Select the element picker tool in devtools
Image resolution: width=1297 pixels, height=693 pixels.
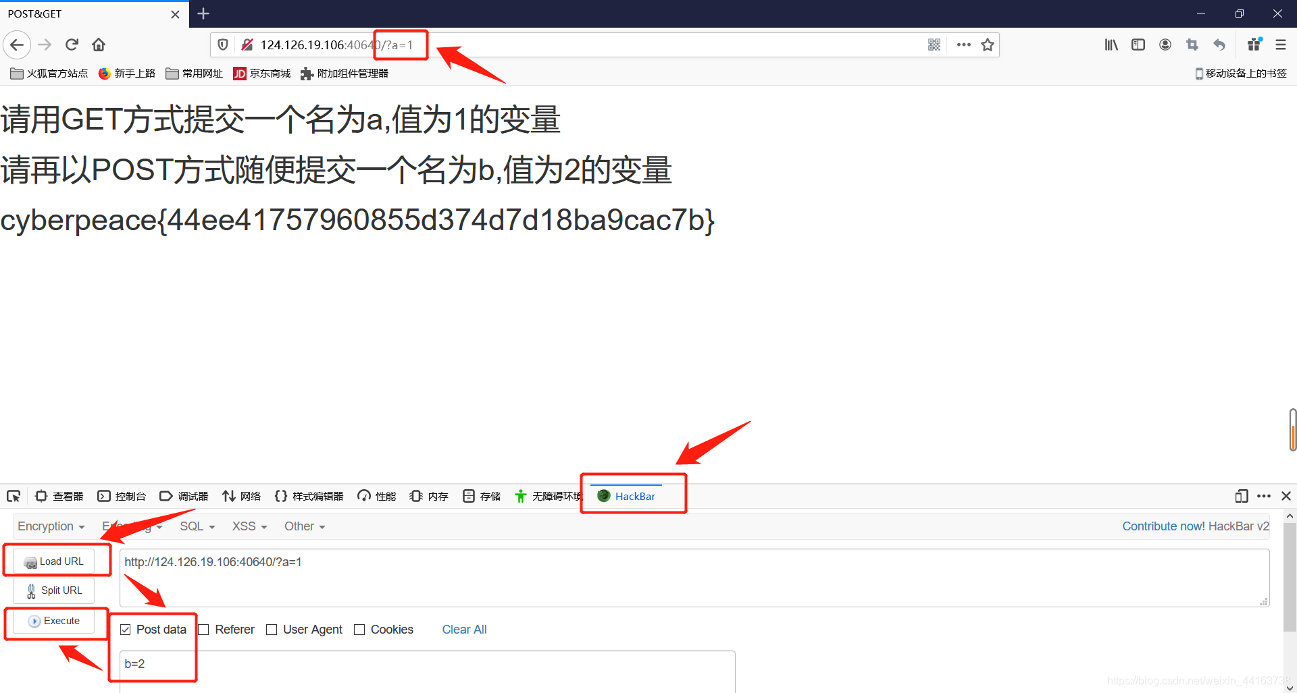pyautogui.click(x=14, y=496)
